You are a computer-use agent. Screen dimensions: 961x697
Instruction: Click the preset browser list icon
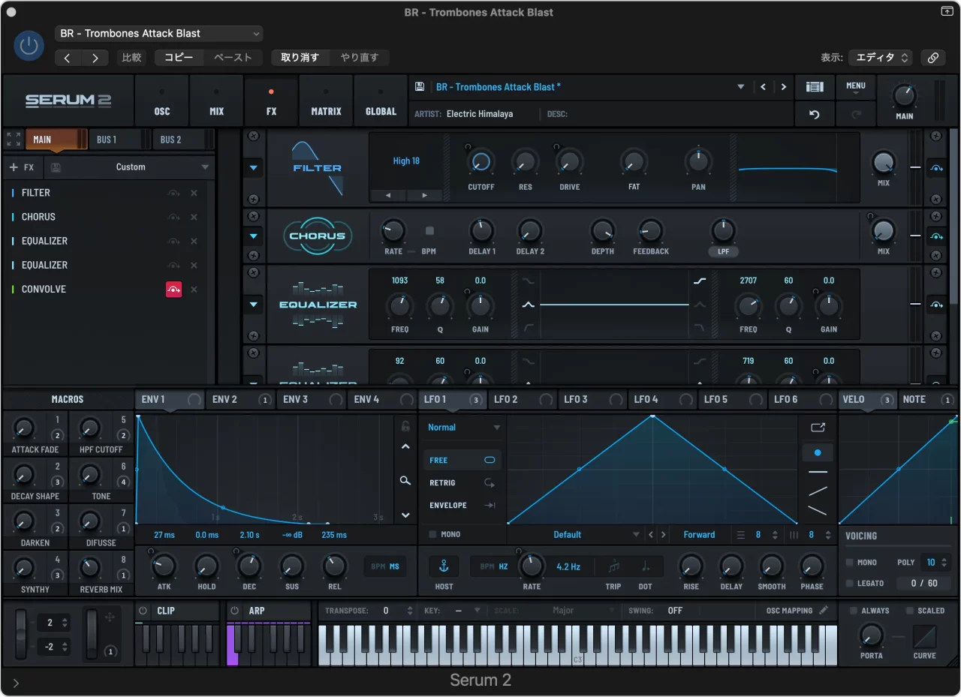click(815, 87)
